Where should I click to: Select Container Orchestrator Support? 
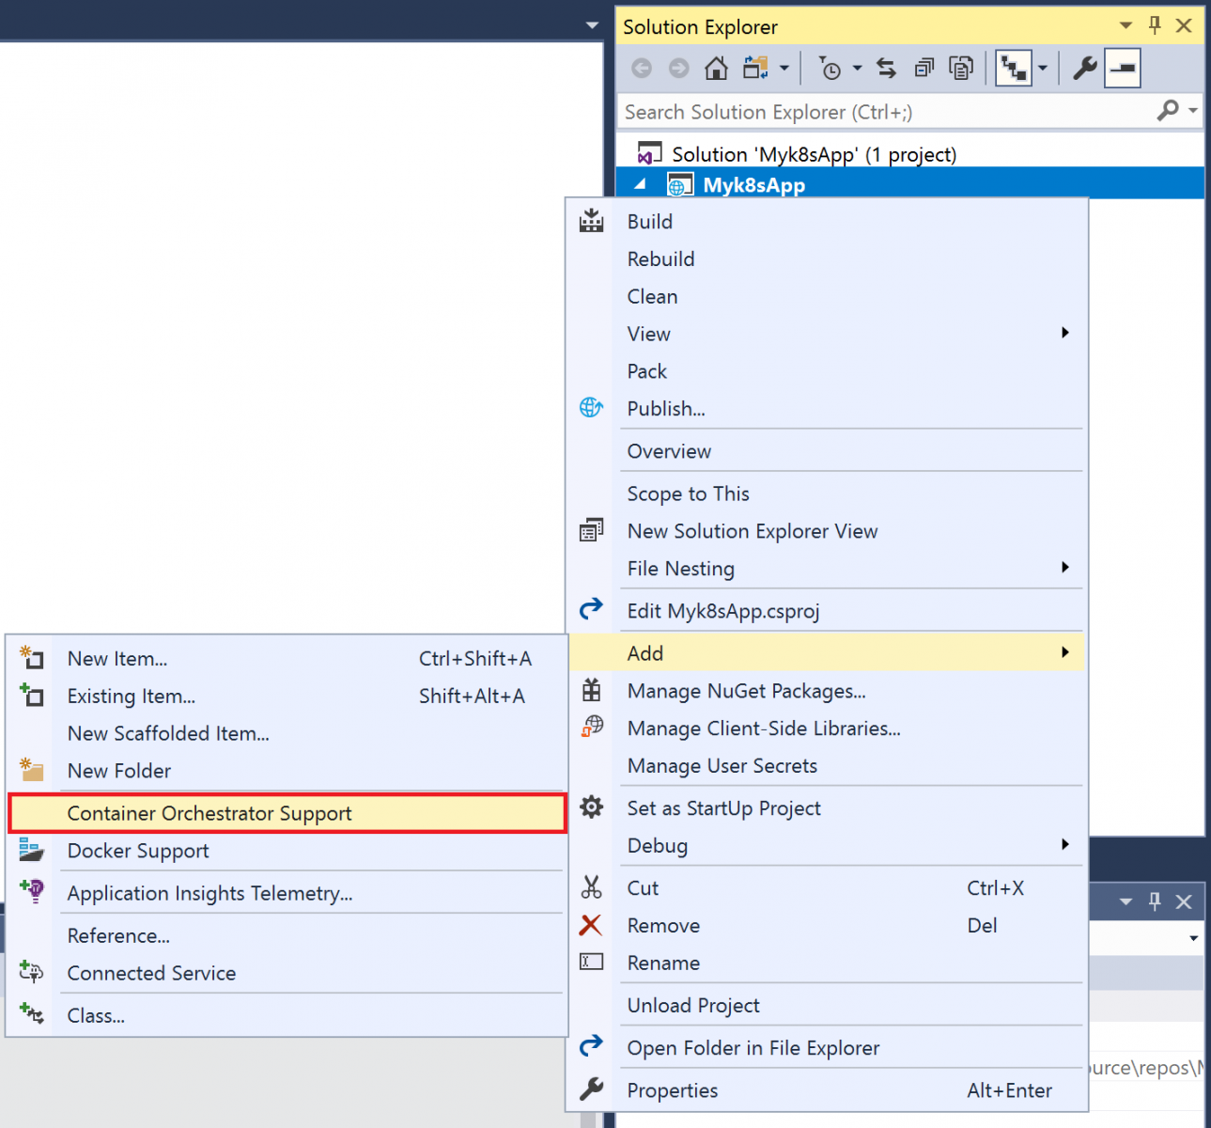[287, 814]
